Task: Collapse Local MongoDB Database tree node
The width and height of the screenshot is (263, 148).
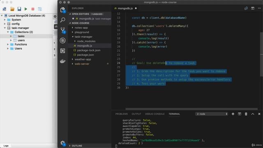Action: [2, 16]
